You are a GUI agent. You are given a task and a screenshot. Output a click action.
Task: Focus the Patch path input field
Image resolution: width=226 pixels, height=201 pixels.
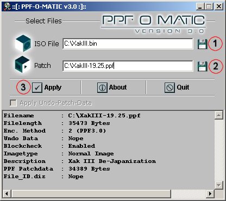pyautogui.click(x=128, y=66)
